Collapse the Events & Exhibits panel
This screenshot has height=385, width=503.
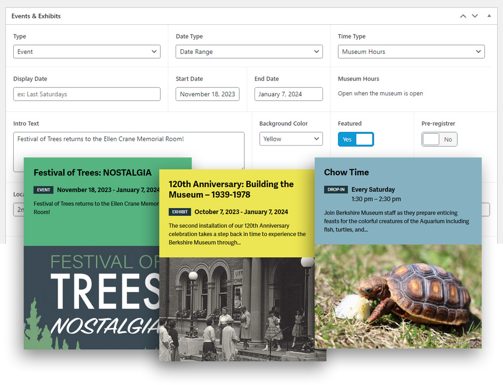(x=489, y=16)
